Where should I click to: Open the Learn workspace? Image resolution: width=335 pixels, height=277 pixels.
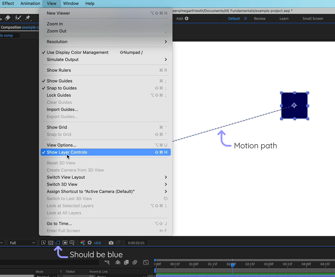(x=284, y=18)
